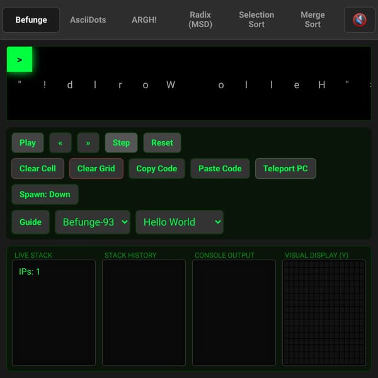Select the 'd' cell in the grid
Screen dimensions: 378x378
pyautogui.click(x=70, y=84)
